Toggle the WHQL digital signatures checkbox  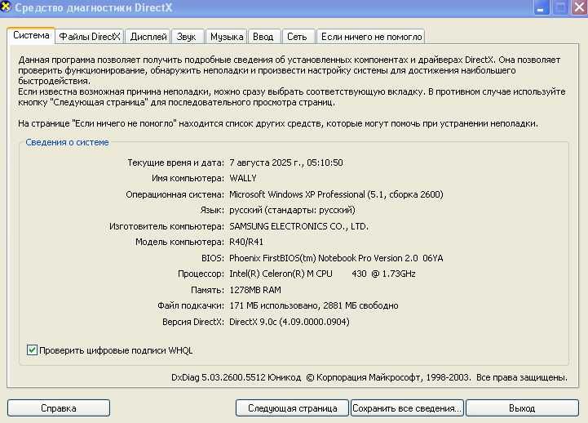[33, 350]
